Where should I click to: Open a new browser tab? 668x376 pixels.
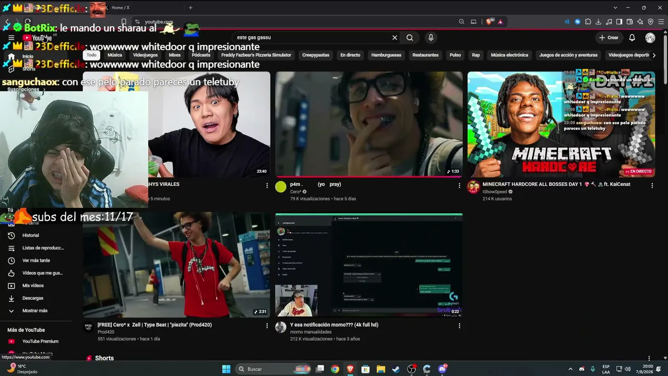(x=190, y=8)
